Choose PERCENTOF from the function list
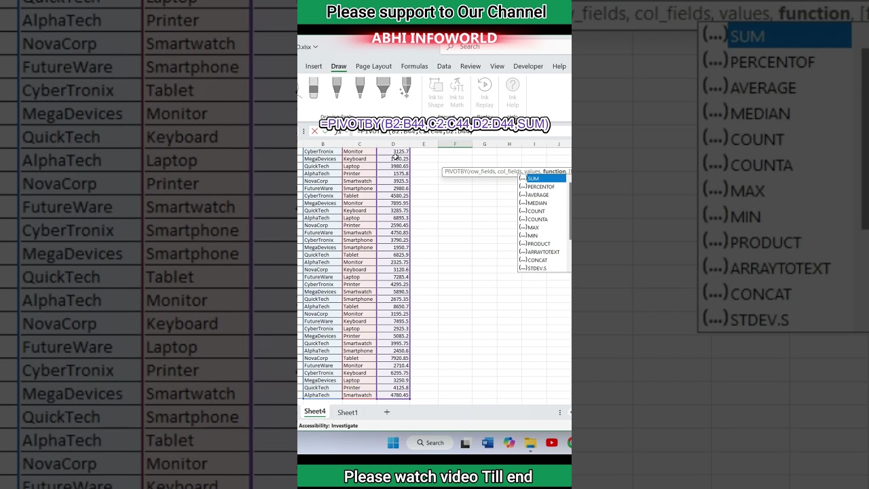Screen dimensions: 869x489 (542, 187)
